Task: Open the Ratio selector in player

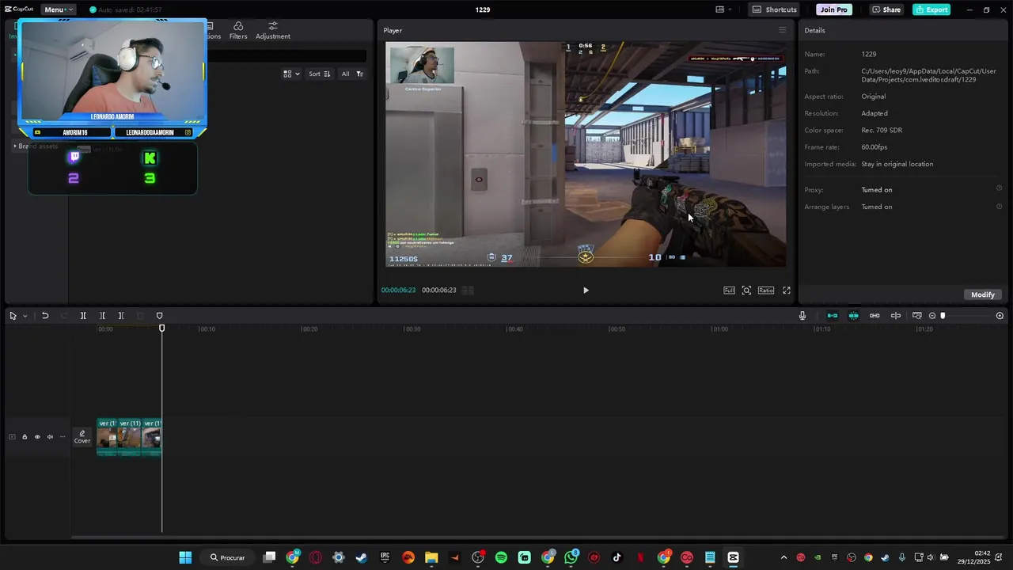Action: 766,291
